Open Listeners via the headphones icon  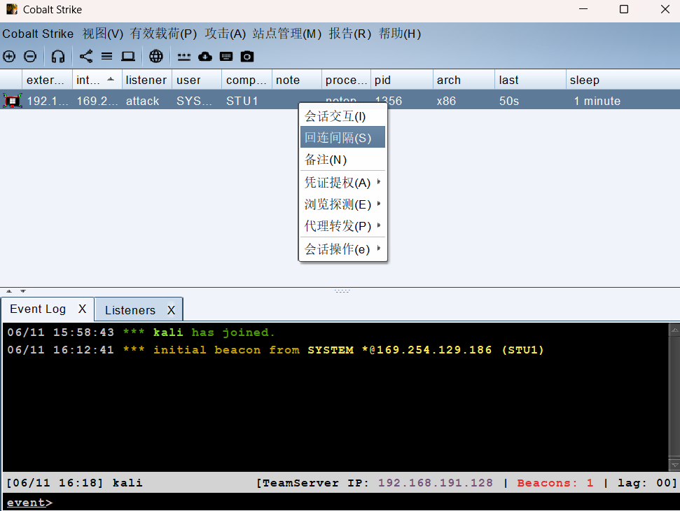pyautogui.click(x=57, y=56)
